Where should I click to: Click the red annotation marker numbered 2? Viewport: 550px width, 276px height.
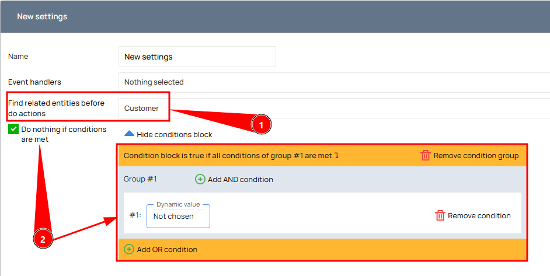click(x=43, y=239)
